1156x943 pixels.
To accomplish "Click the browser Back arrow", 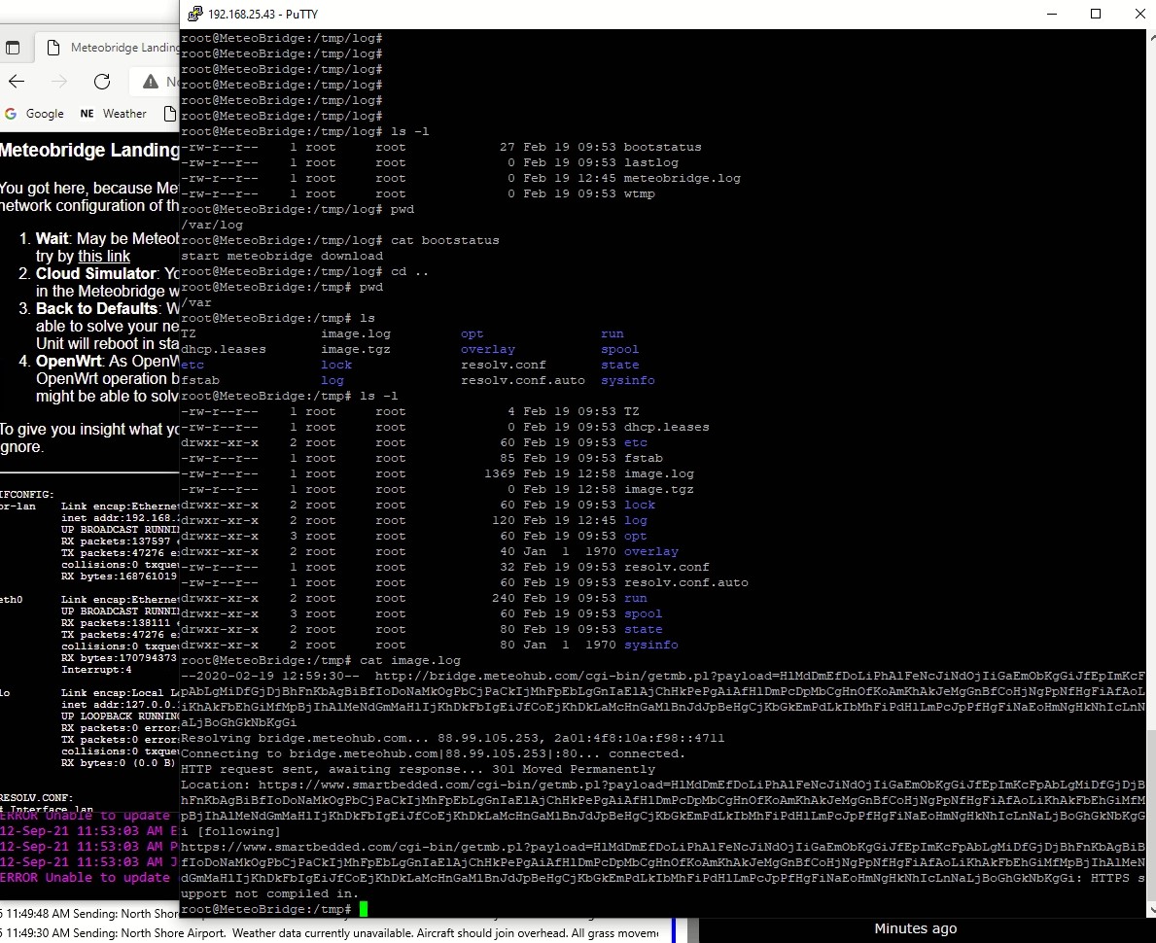I will [17, 82].
